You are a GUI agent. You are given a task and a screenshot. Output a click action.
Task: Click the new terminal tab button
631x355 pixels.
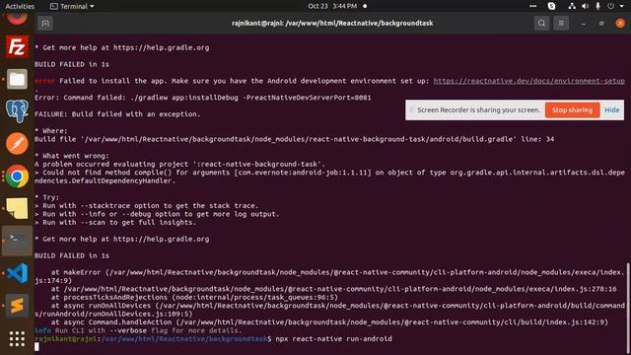pyautogui.click(x=45, y=24)
